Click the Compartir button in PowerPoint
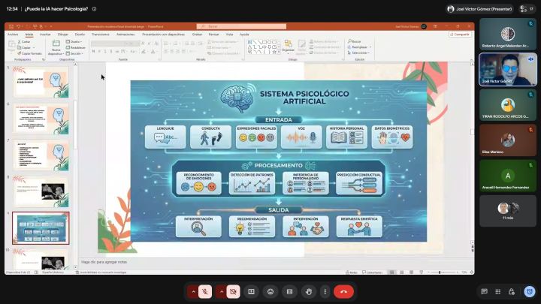541x304 pixels. 460,35
